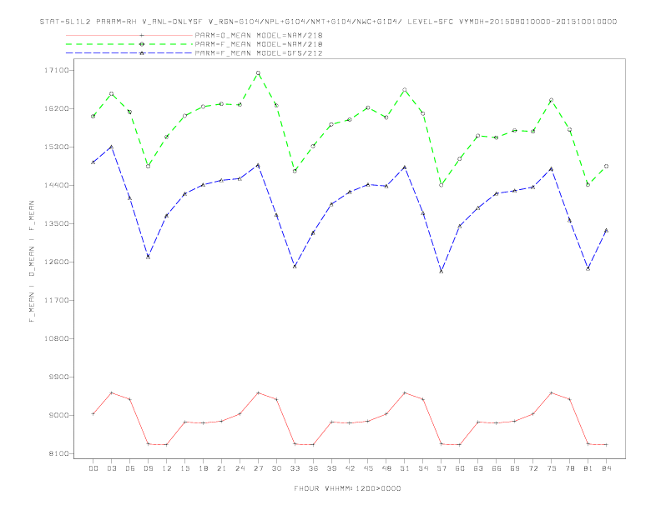Click the y-axis tick label 9900

point(59,377)
